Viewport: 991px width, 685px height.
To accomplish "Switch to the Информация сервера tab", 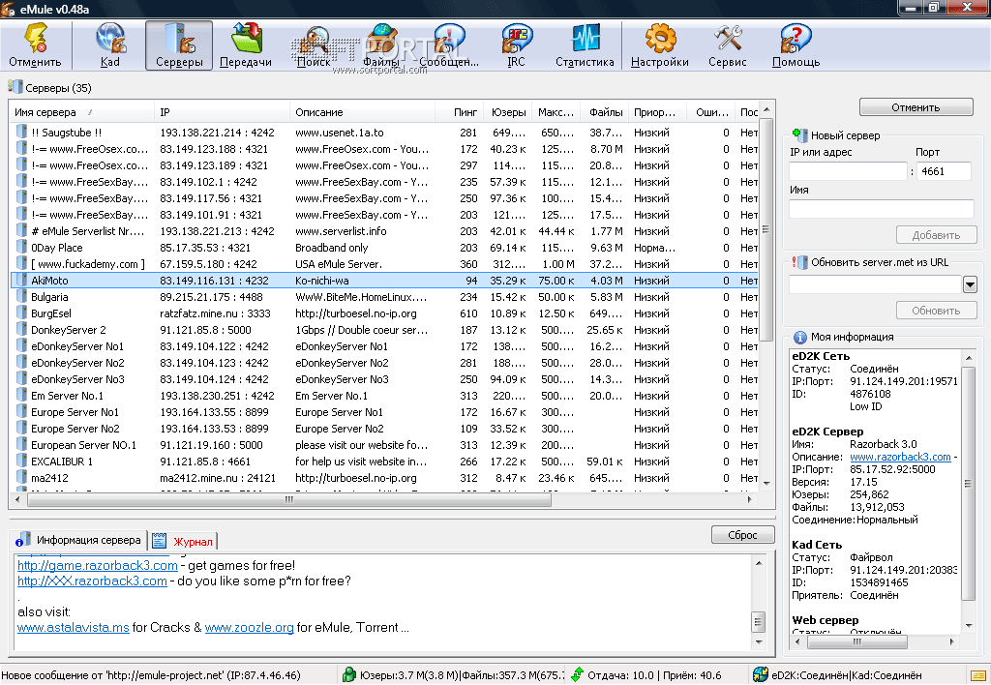I will pos(79,540).
